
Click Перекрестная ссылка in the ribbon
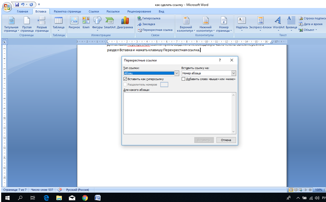155,30
